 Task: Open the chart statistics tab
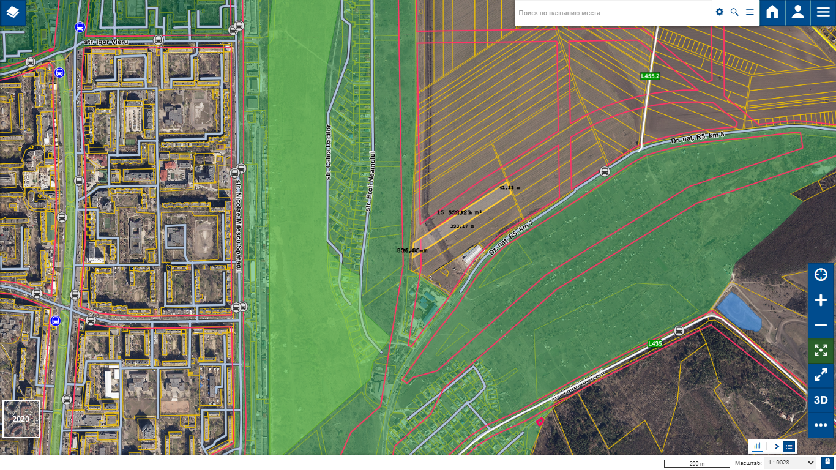point(758,447)
